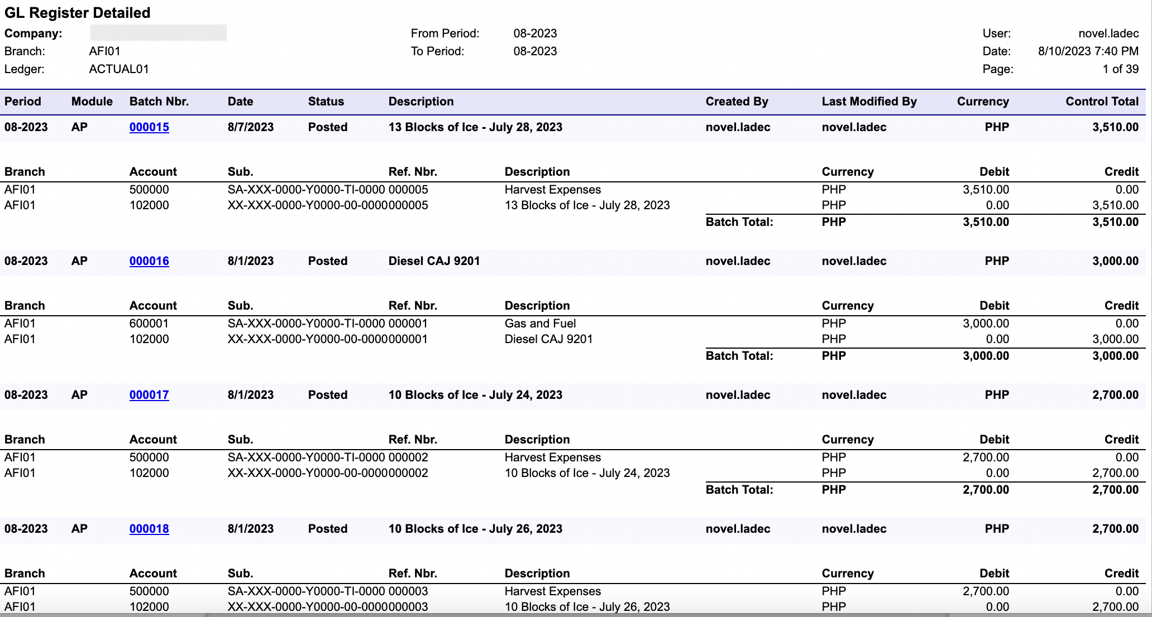Click the From Period value 08-2023

coord(535,33)
